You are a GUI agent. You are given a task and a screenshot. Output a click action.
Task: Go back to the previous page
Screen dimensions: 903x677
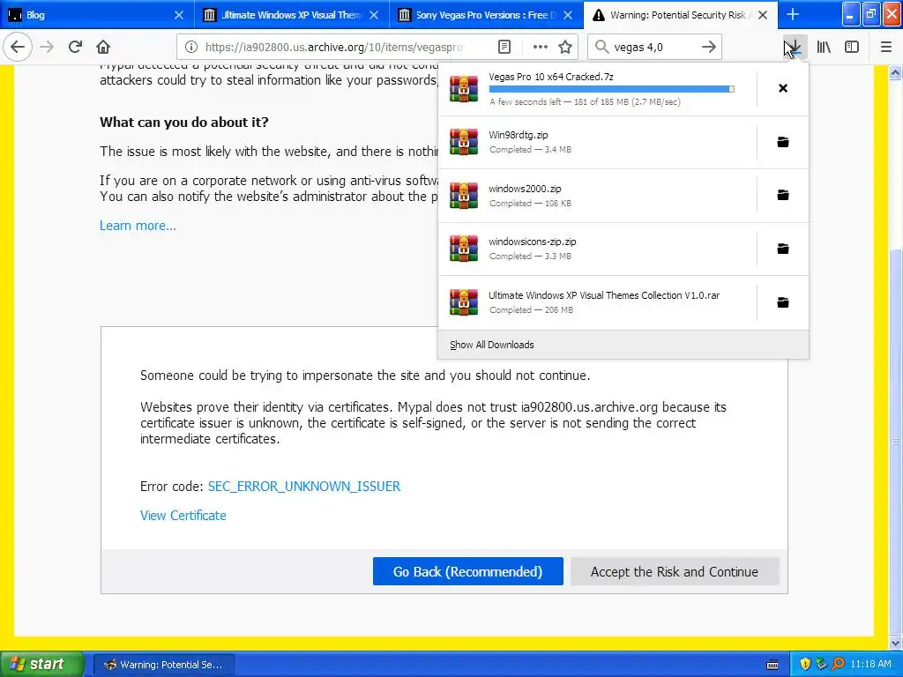coord(18,47)
